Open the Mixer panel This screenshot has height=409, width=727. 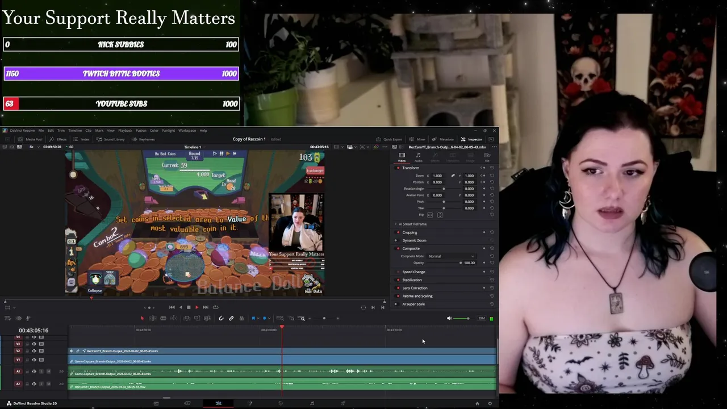tap(417, 139)
